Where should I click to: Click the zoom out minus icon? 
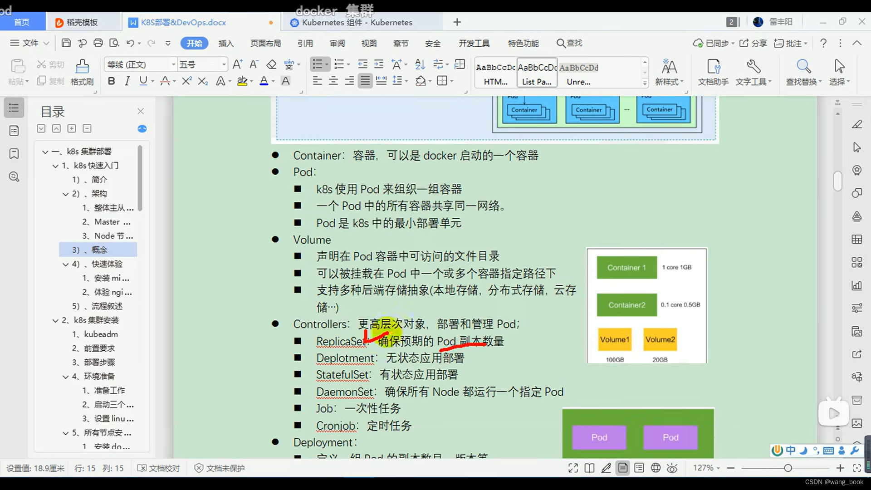coord(730,468)
